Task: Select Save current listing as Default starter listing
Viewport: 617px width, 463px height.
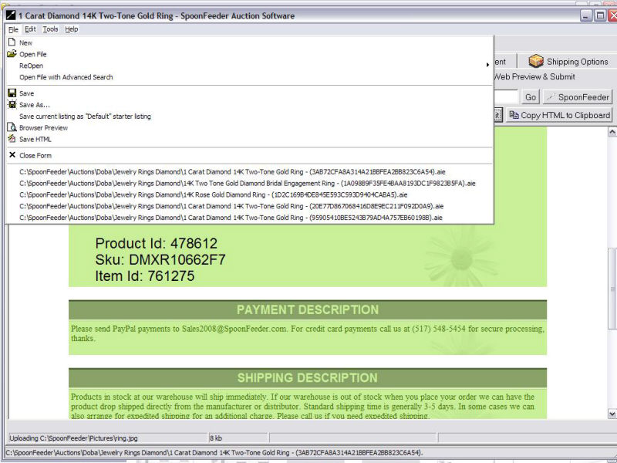Action: [249, 117]
